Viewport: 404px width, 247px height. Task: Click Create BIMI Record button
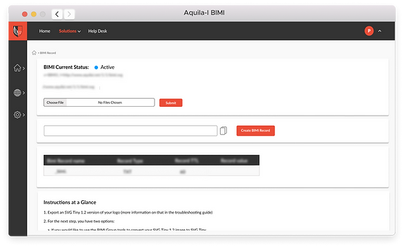coord(255,131)
